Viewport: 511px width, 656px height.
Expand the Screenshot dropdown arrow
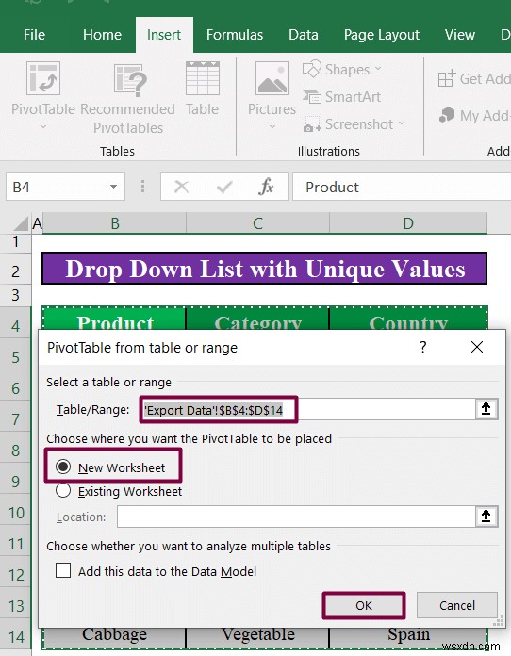[x=402, y=123]
